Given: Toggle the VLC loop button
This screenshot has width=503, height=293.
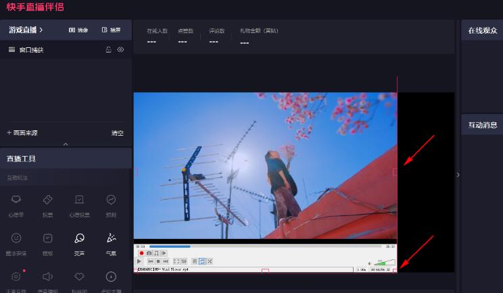Looking at the screenshot, I should pos(202,262).
